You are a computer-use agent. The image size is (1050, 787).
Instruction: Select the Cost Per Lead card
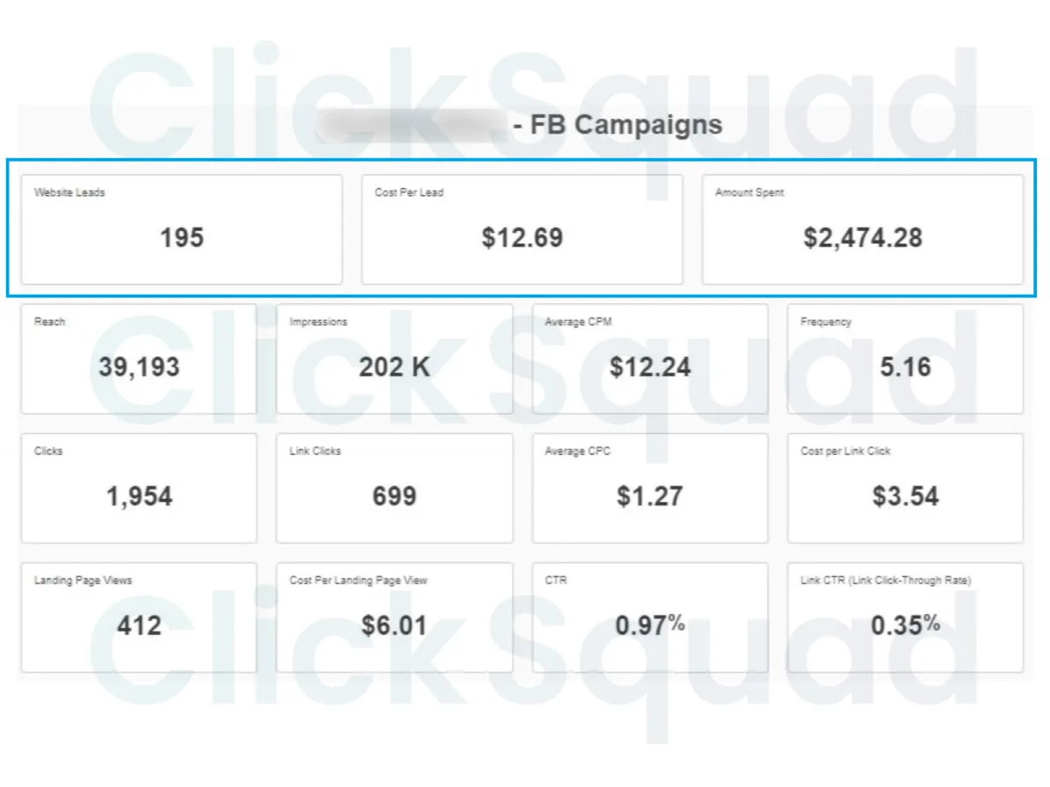(x=521, y=229)
